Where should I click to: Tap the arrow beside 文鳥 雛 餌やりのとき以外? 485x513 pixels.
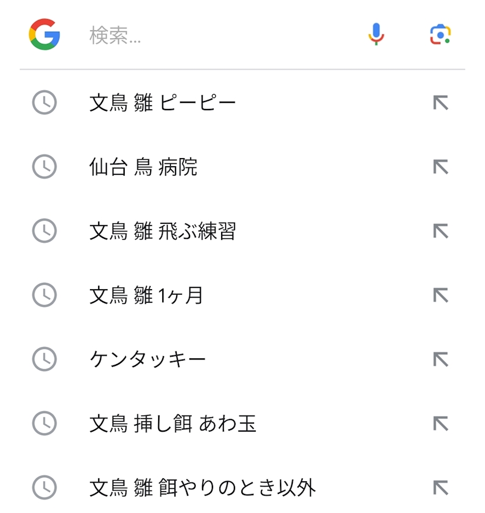[441, 488]
